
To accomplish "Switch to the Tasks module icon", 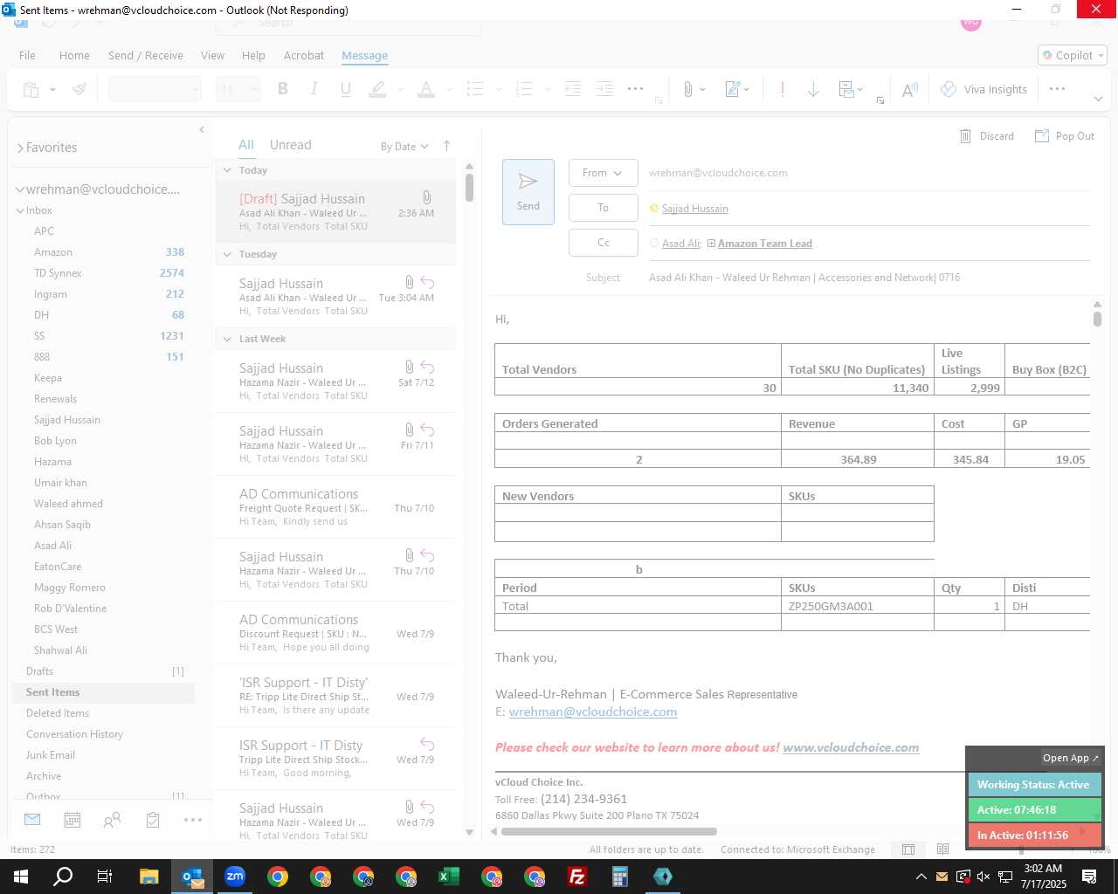I will point(153,820).
